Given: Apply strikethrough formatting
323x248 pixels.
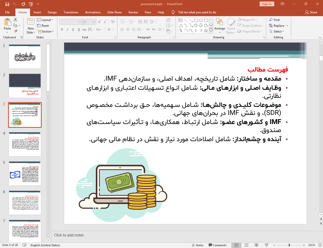Looking at the screenshot, I should coord(84,29).
